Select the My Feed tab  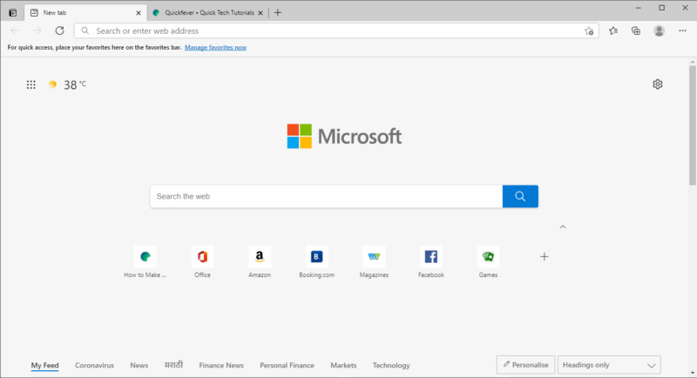click(45, 365)
